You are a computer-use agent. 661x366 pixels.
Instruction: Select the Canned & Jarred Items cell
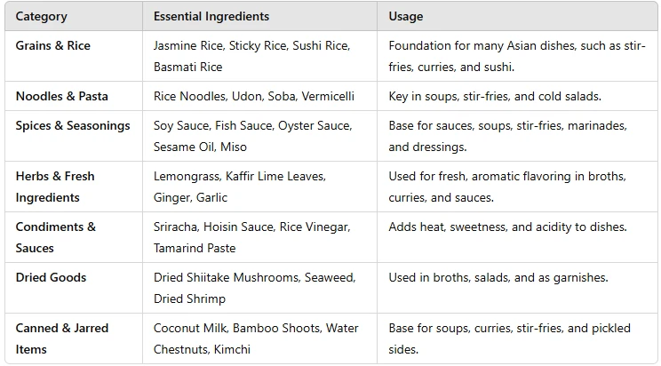pos(74,338)
